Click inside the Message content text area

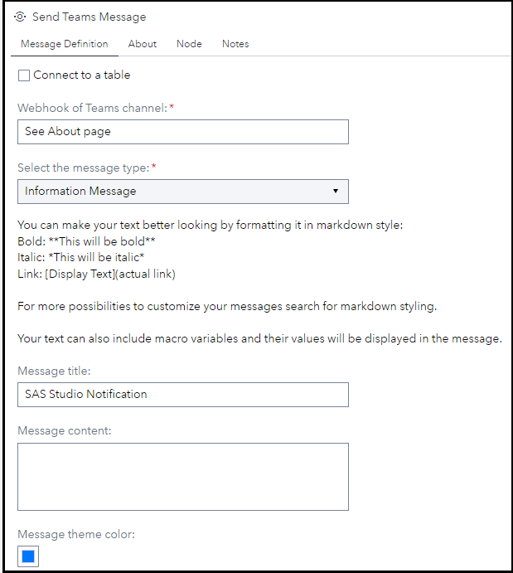point(183,477)
